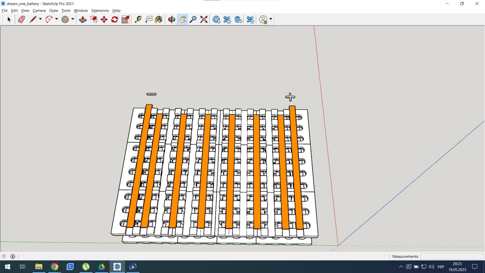This screenshot has width=485, height=273.
Task: Open the Extensions menu
Action: (100, 11)
